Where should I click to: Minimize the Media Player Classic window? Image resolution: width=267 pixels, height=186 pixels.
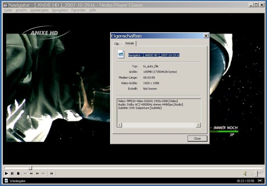click(x=251, y=5)
